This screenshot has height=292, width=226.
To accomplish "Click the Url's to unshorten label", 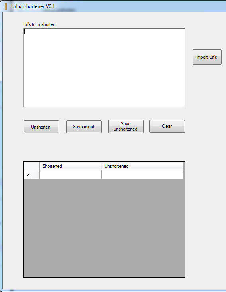I will click(x=40, y=24).
